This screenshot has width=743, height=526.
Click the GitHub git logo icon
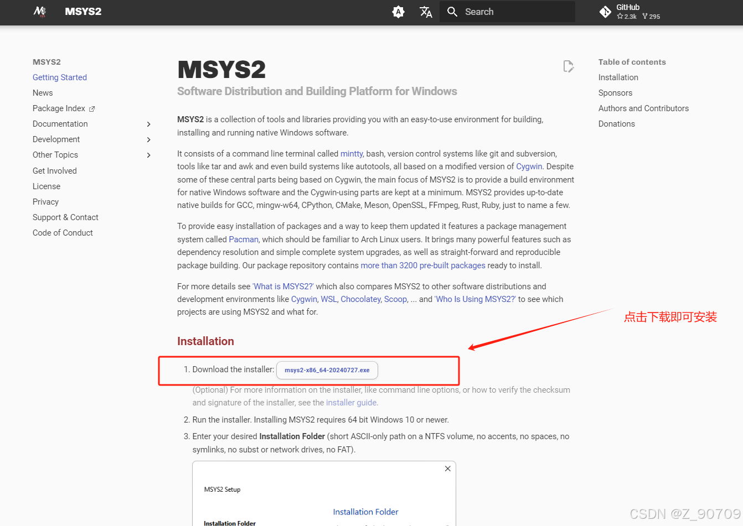click(605, 12)
